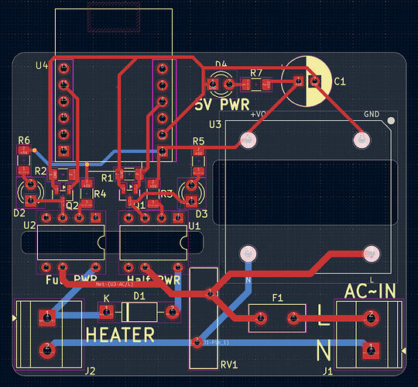Image resolution: width=418 pixels, height=387 pixels.
Task: Select the D3 LED footprint
Action: pos(192,193)
